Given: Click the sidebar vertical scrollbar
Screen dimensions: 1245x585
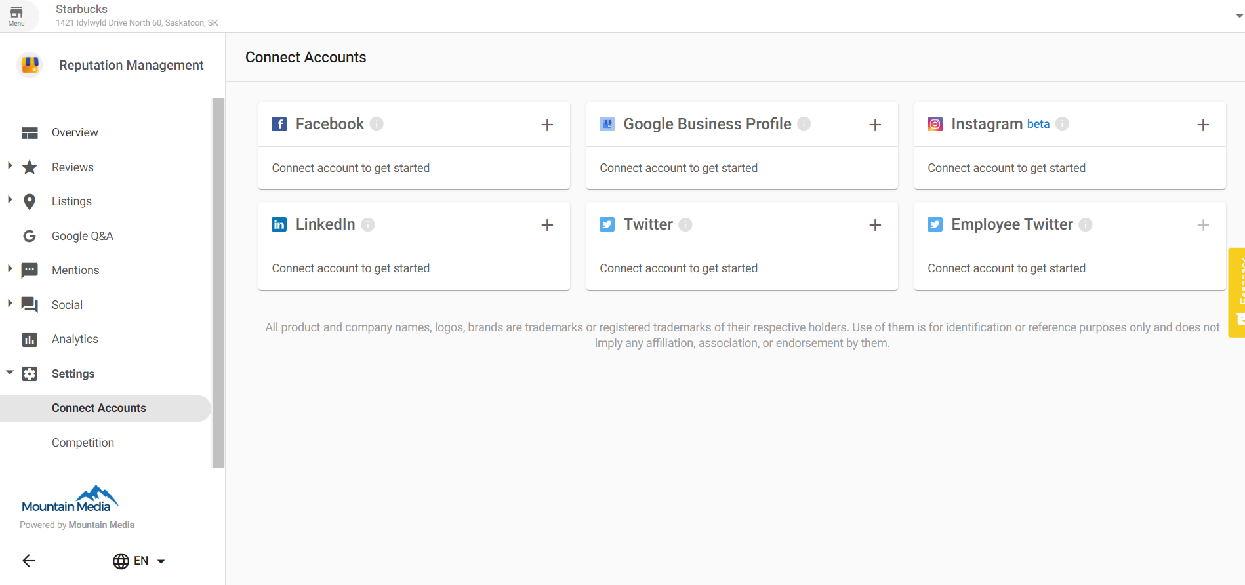Looking at the screenshot, I should pyautogui.click(x=218, y=283).
